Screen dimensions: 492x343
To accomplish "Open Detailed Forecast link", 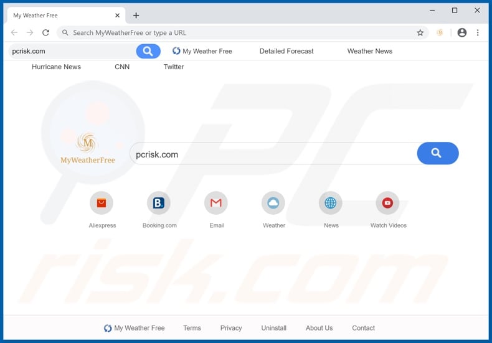I will [x=286, y=51].
